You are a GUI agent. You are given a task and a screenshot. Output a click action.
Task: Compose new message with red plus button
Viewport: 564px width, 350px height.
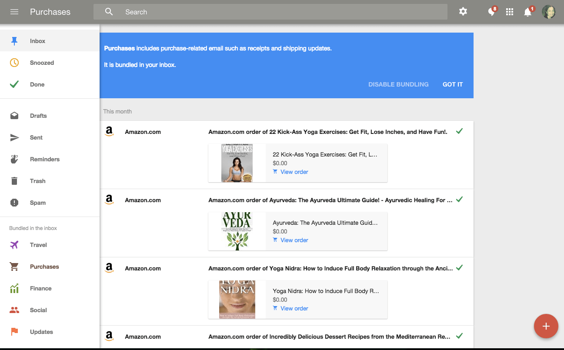(x=546, y=326)
